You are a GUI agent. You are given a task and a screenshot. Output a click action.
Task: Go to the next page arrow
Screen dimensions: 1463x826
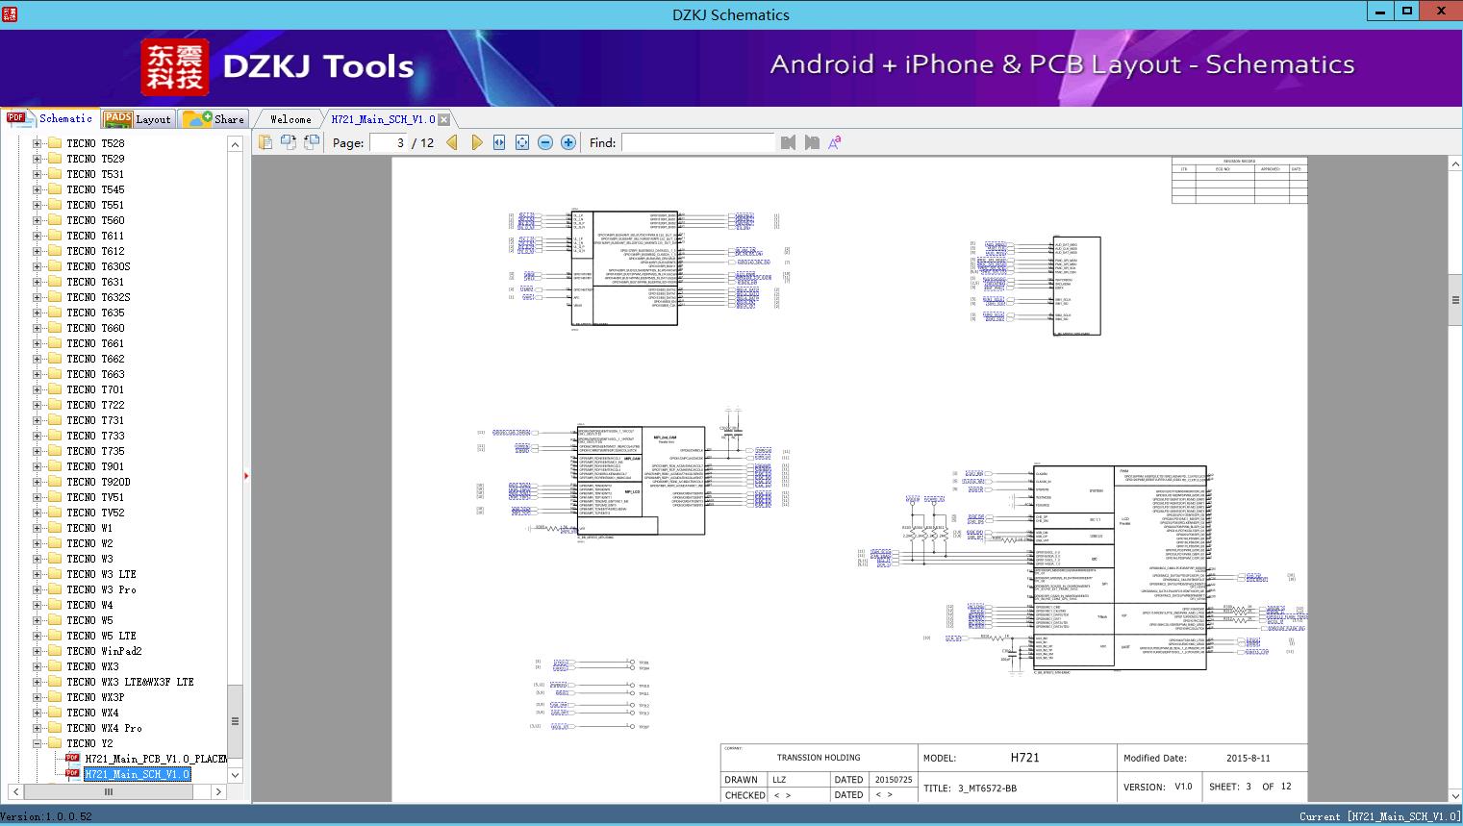(476, 142)
